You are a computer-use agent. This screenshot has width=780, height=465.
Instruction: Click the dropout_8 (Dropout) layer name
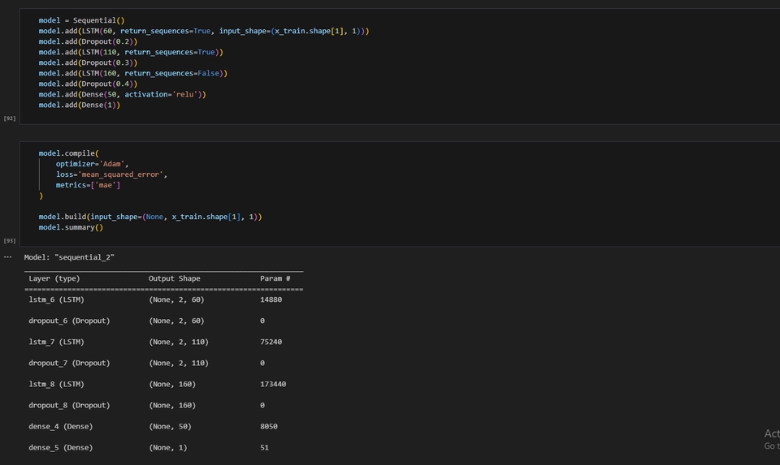pos(69,406)
